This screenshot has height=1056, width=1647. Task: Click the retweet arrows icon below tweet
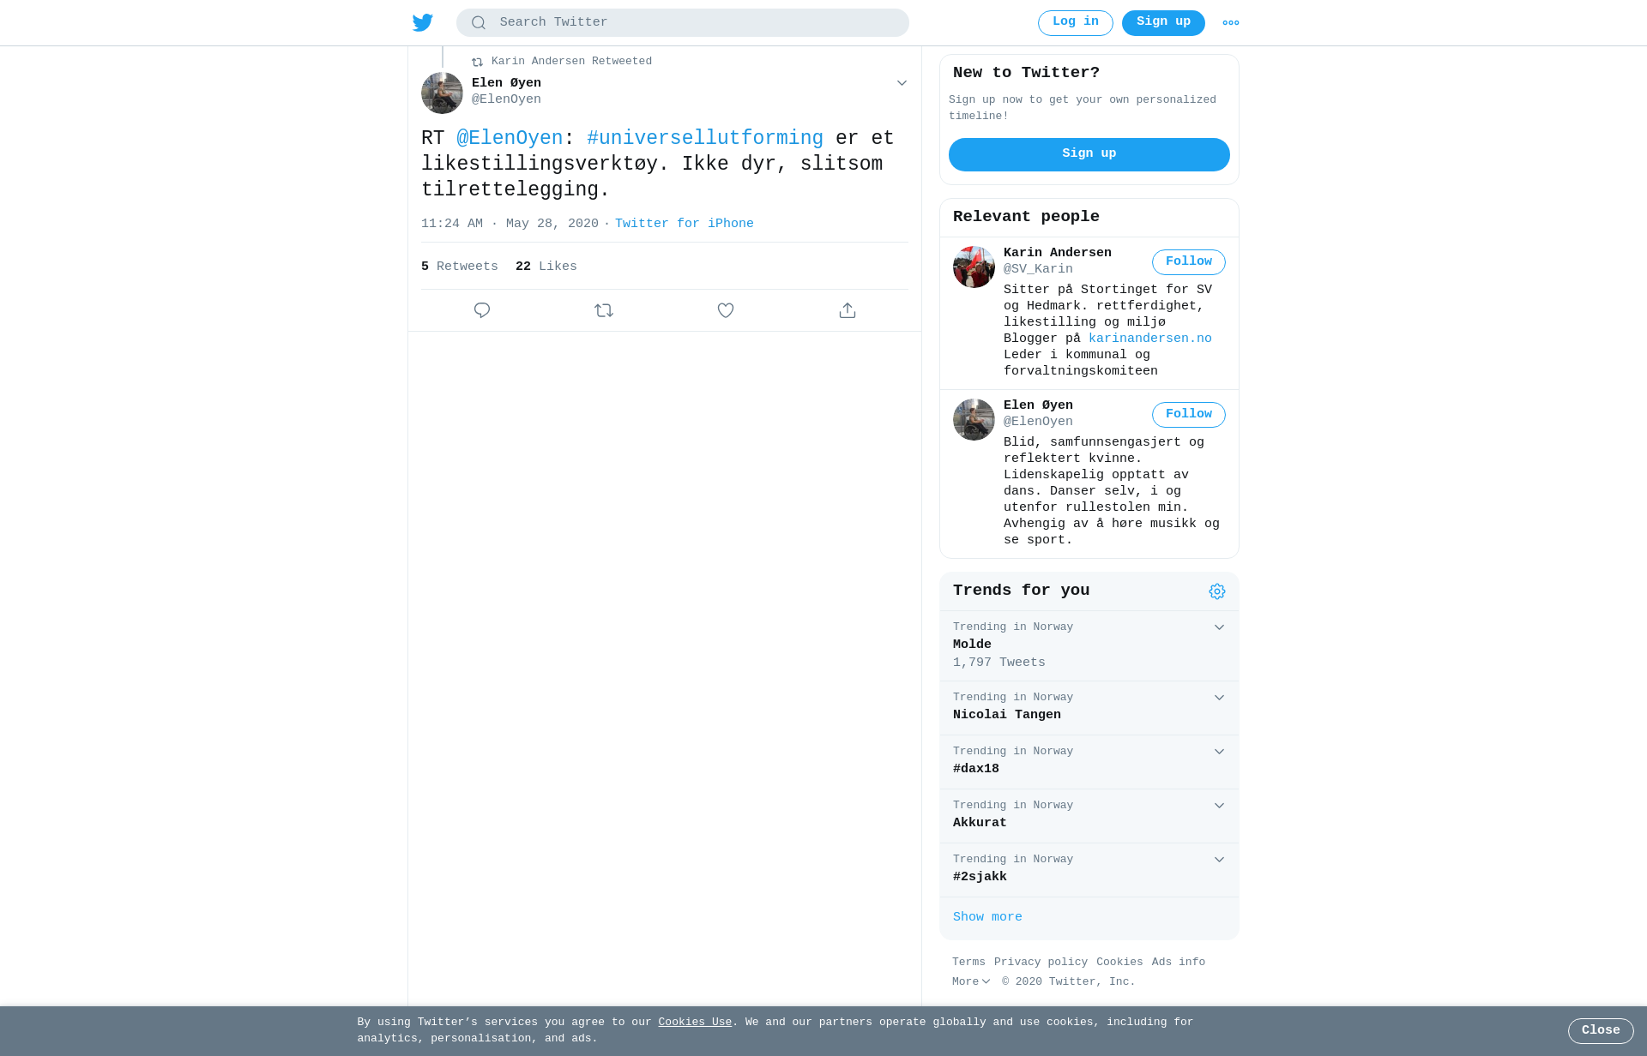pyautogui.click(x=604, y=310)
